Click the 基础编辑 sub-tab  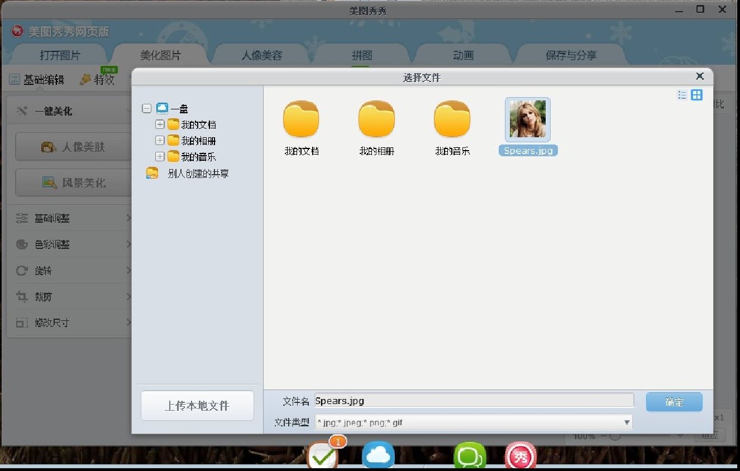point(37,80)
